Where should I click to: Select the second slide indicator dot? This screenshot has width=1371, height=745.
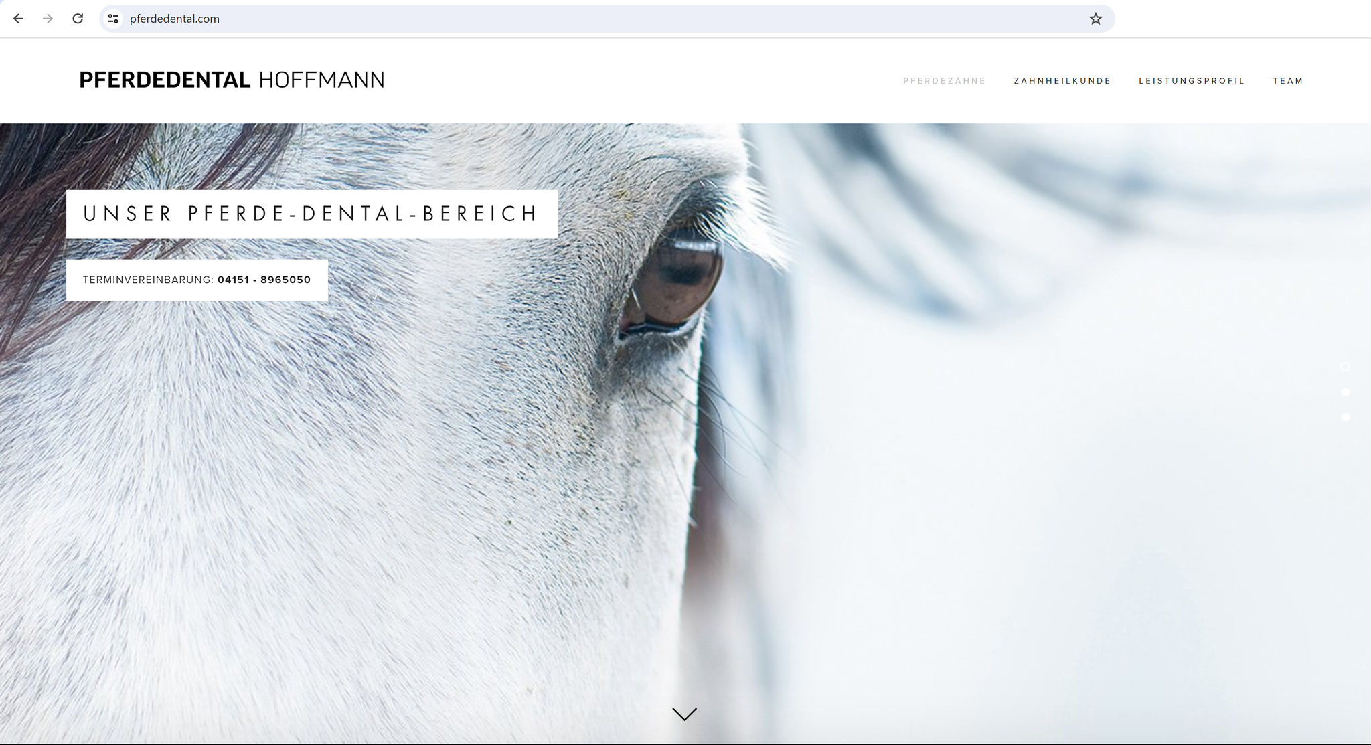click(x=1345, y=392)
